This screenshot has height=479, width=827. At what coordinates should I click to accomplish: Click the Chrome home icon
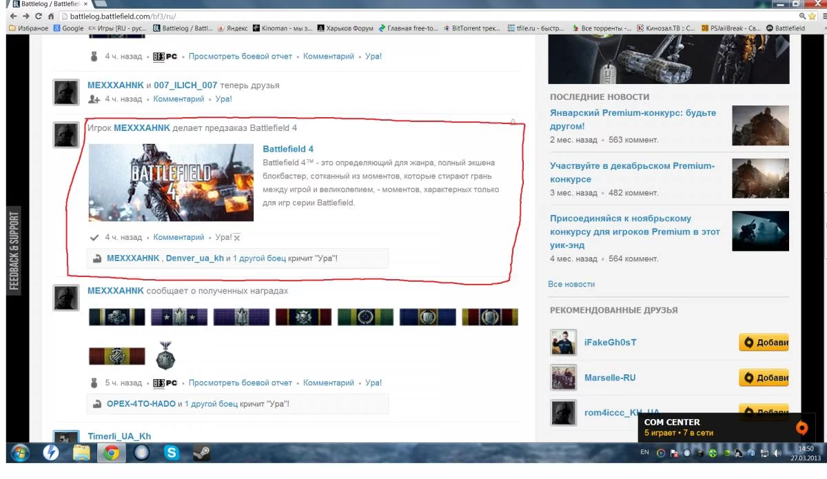point(51,17)
